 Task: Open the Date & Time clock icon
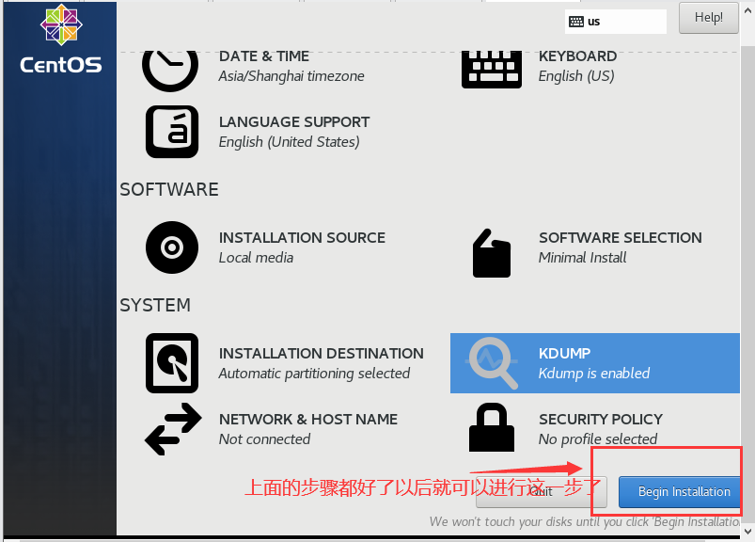(170, 71)
